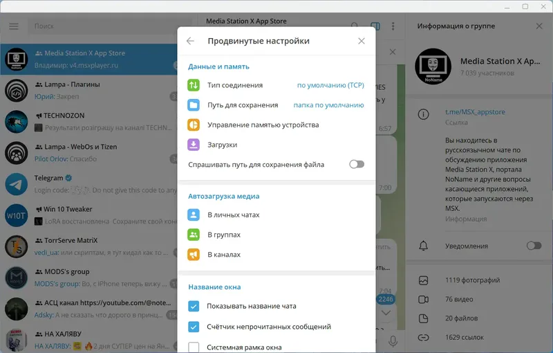
Task: Uncheck Счётчик непрочитанных сообщений checkbox
Action: coord(194,327)
